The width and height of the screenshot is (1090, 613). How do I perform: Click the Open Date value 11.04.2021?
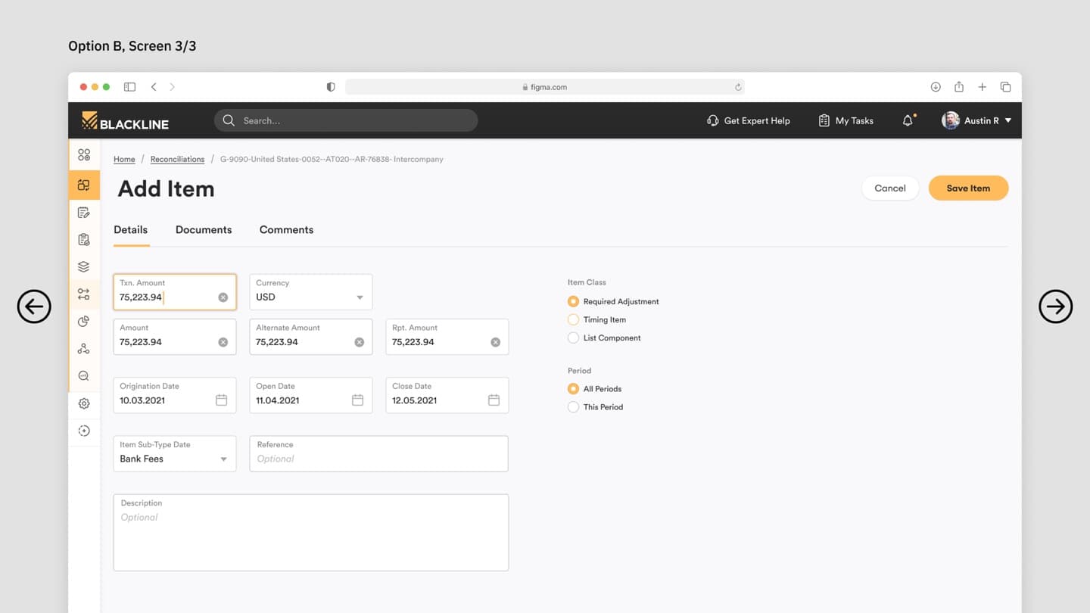pyautogui.click(x=278, y=400)
